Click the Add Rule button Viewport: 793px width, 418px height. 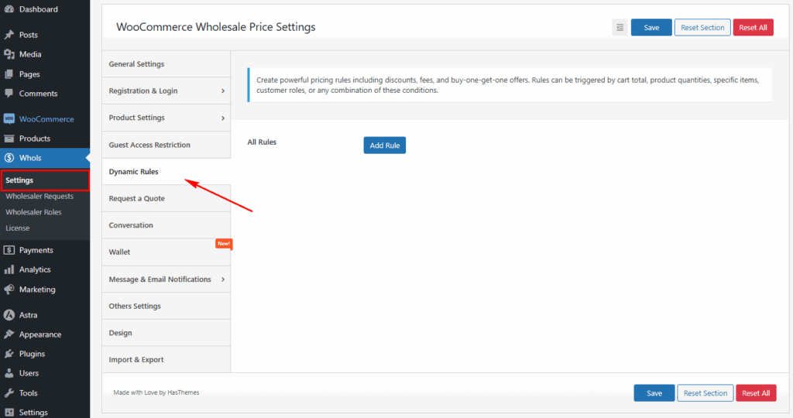click(x=384, y=145)
